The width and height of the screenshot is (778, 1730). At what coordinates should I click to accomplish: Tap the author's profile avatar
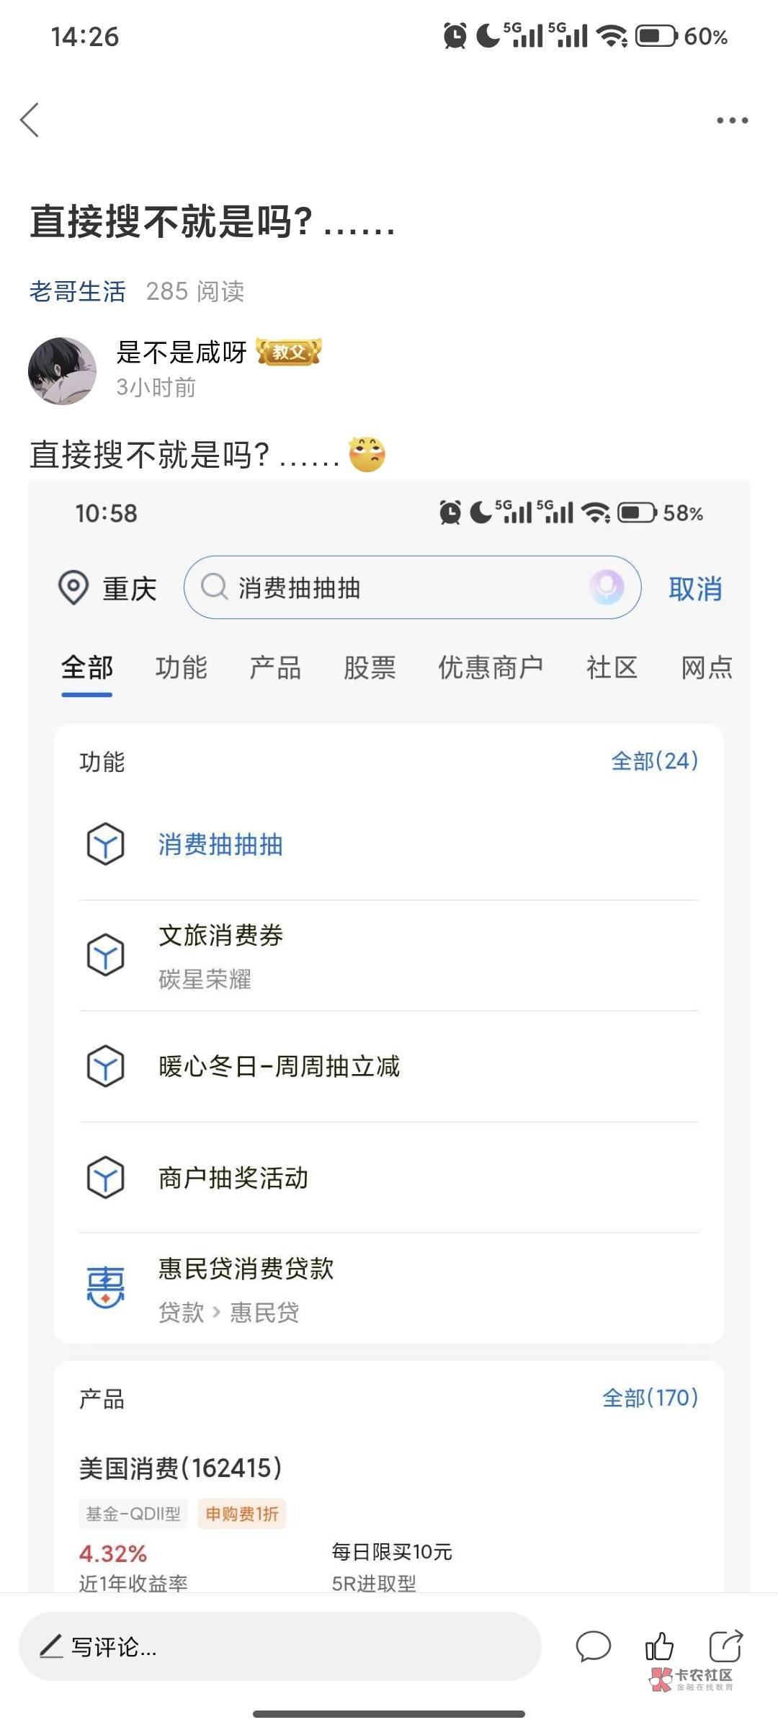pos(62,371)
